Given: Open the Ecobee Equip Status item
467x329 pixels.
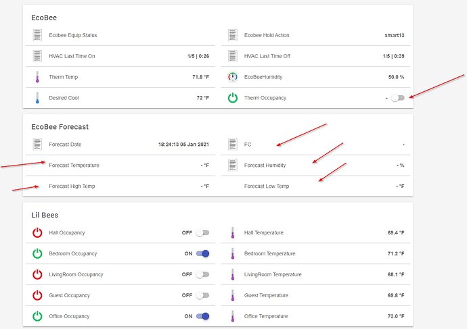Looking at the screenshot, I should point(120,35).
